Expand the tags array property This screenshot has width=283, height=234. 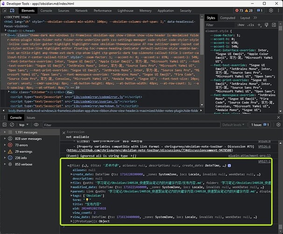pyautogui.click(x=71, y=196)
